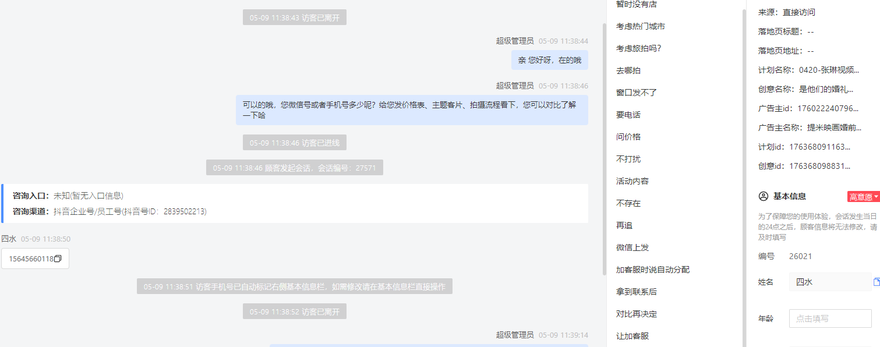The width and height of the screenshot is (880, 347).
Task: Click the visitor name 四水 in chat
Action: (x=9, y=239)
